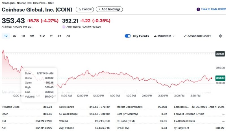226x132 pixels.
Task: Click the 369.21 previous close price label
Action: coord(220,54)
